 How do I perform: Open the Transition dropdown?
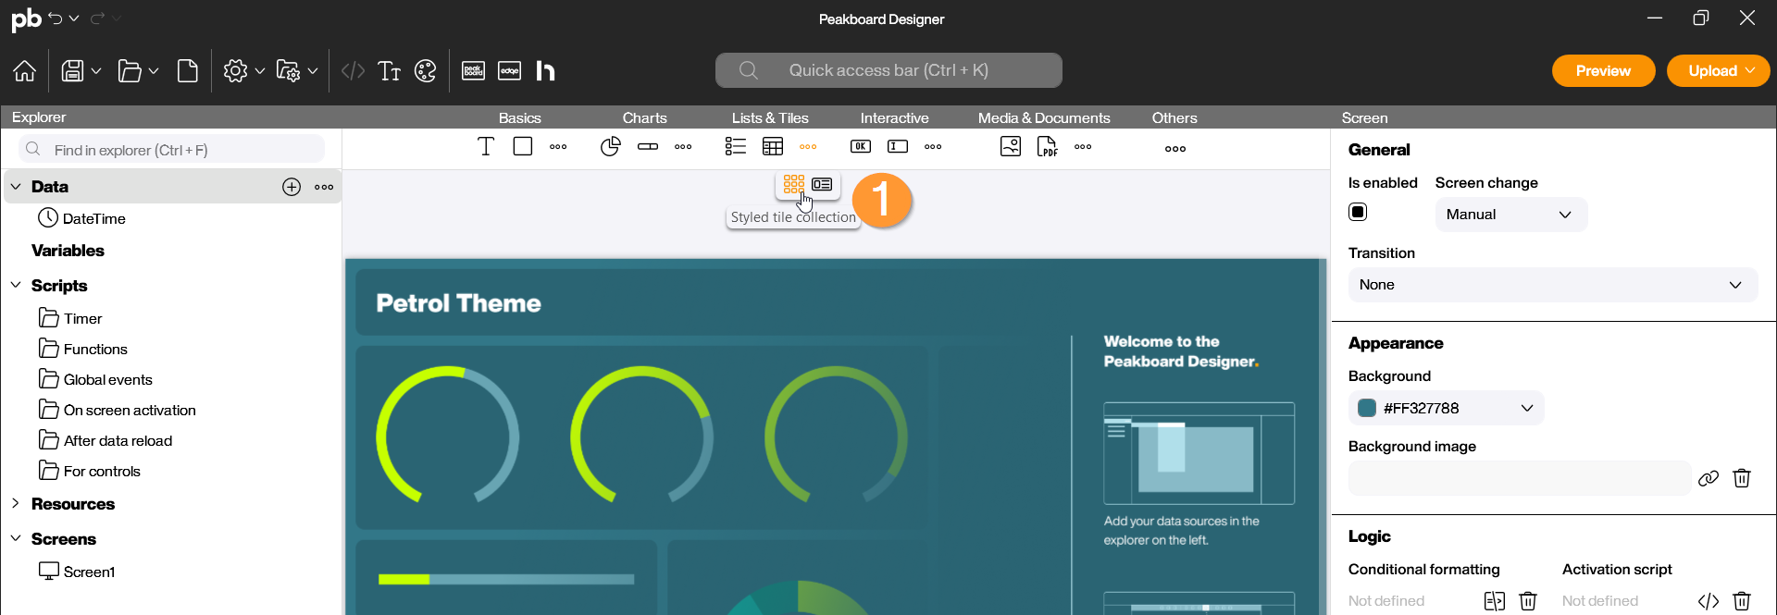tap(1552, 285)
